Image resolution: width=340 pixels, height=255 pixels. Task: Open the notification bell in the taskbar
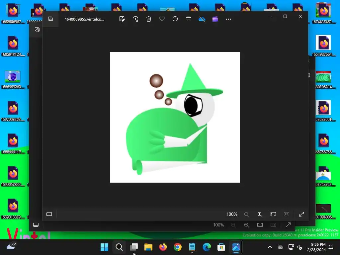(331, 247)
